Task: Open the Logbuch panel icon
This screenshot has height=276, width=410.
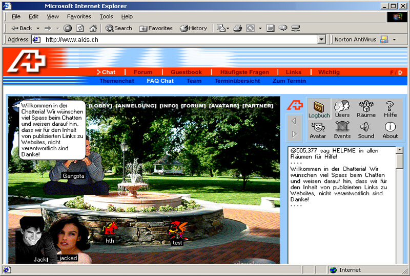Action: click(x=319, y=109)
